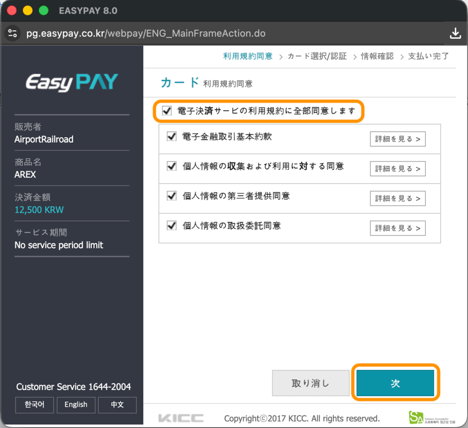Click the copyright 2017 KICC text
Viewport: 468px width, 428px height.
coord(302,419)
